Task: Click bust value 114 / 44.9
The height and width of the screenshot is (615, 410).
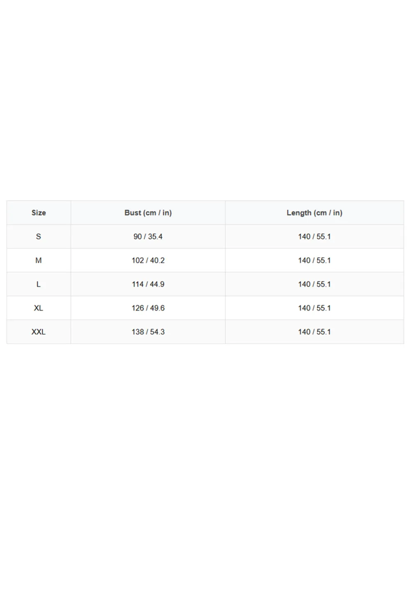Action: (148, 284)
